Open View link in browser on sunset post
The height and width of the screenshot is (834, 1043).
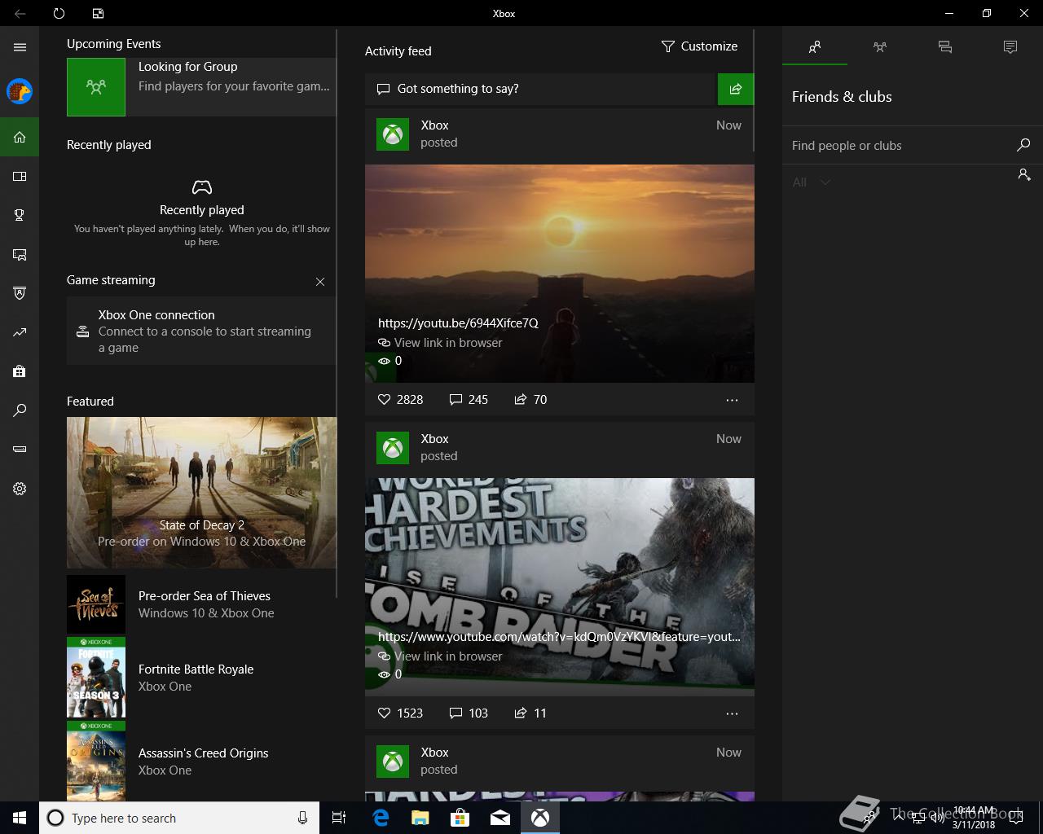(x=440, y=343)
